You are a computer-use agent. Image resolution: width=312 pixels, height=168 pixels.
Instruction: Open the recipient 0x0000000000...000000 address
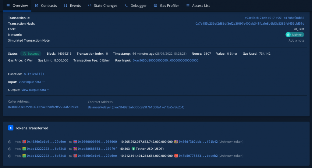pos(97,142)
